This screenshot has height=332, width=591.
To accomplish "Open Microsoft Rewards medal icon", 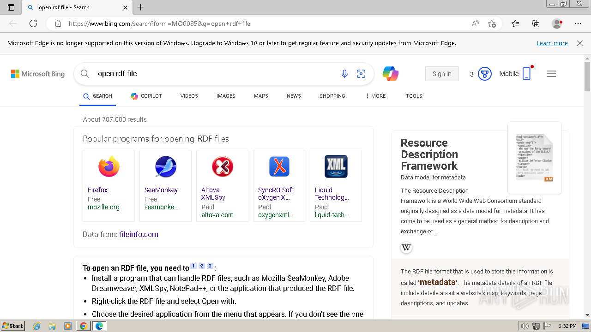I will (x=484, y=74).
